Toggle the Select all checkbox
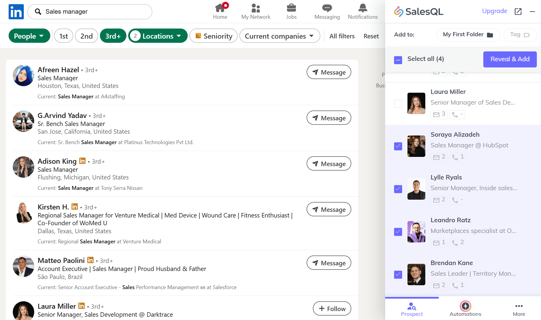The height and width of the screenshot is (320, 541). click(398, 60)
